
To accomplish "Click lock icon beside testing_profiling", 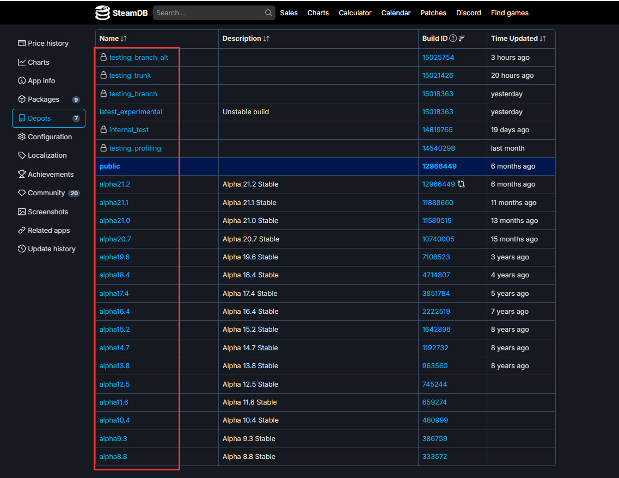I will tap(103, 148).
